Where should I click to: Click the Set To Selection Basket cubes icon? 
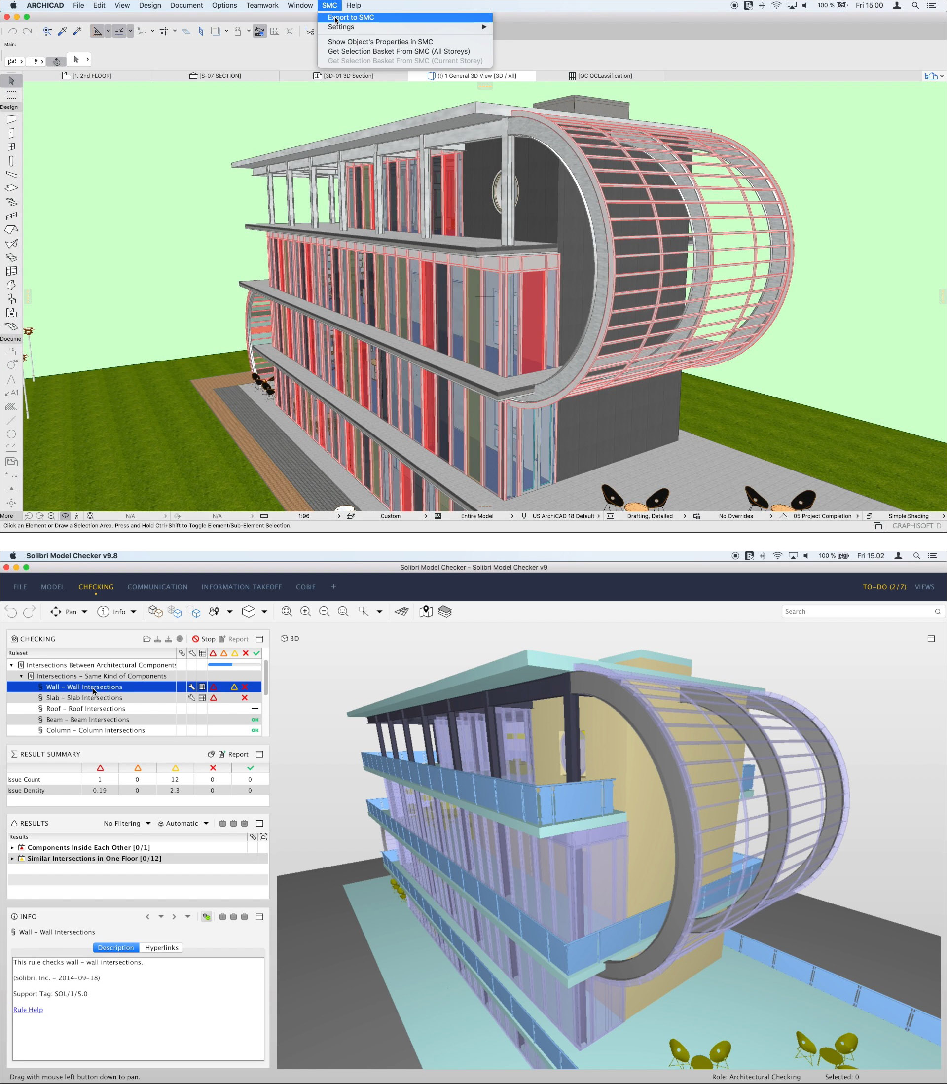[155, 611]
